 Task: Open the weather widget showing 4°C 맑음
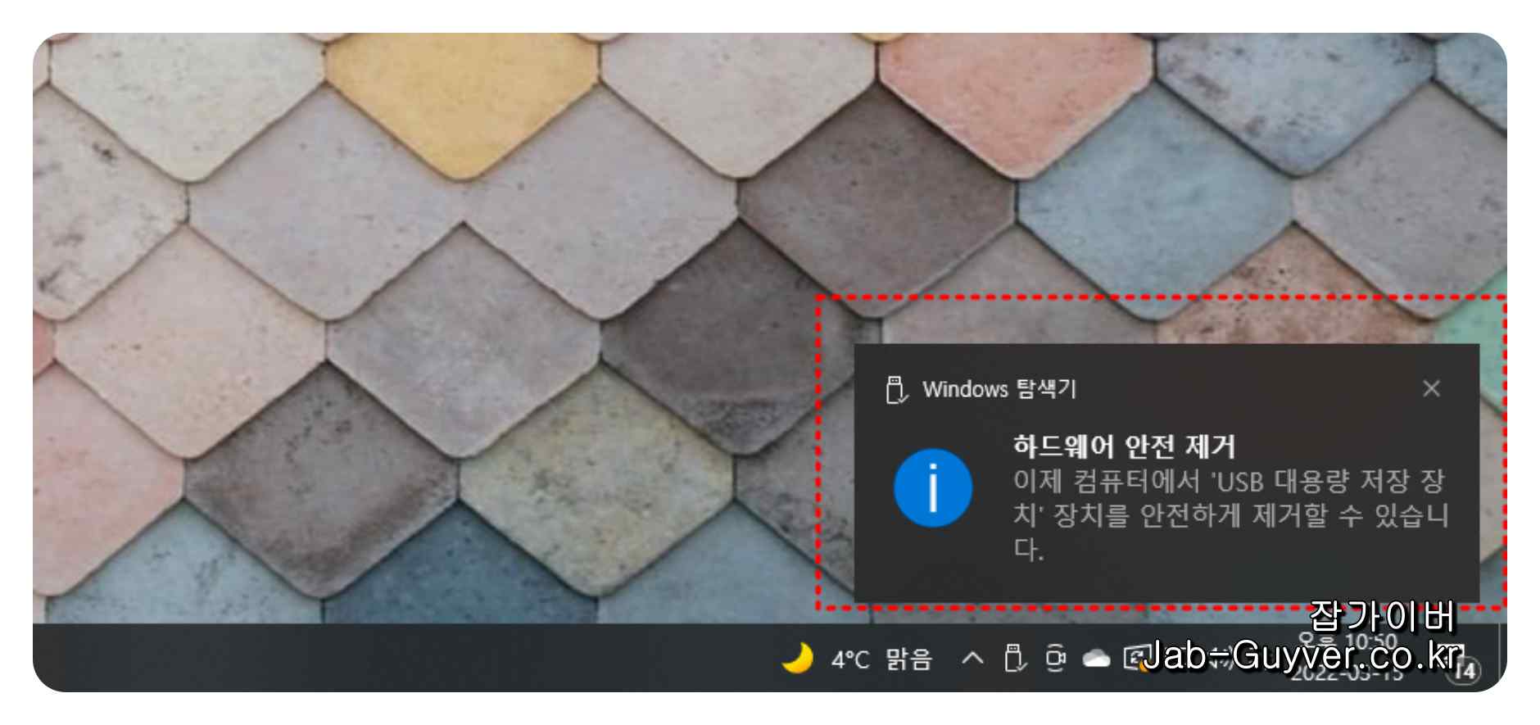[857, 659]
